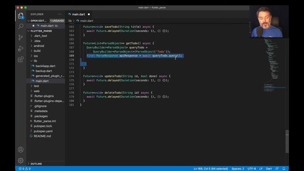Click Dart file icon of backup.dart

[x=33, y=71]
